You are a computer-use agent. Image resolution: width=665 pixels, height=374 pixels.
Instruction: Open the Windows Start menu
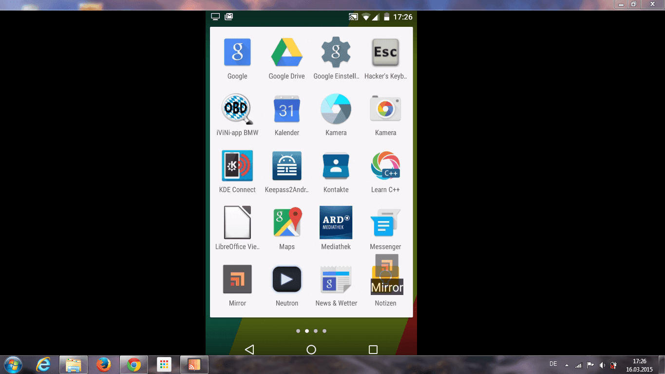13,364
